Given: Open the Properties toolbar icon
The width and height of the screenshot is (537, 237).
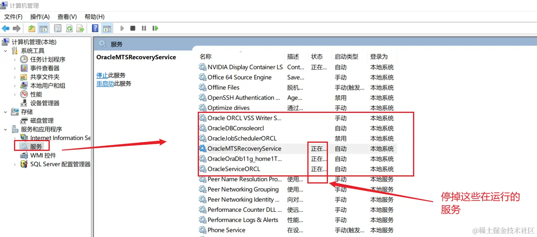Looking at the screenshot, I should coord(58,28).
